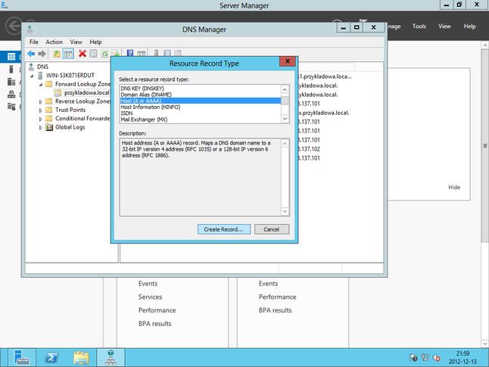Click network status tray icon

coord(425,357)
